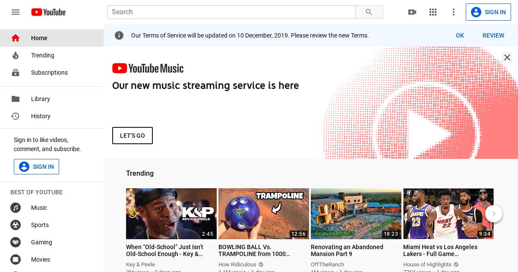Focus the Search input field
This screenshot has width=518, height=272.
point(231,12)
